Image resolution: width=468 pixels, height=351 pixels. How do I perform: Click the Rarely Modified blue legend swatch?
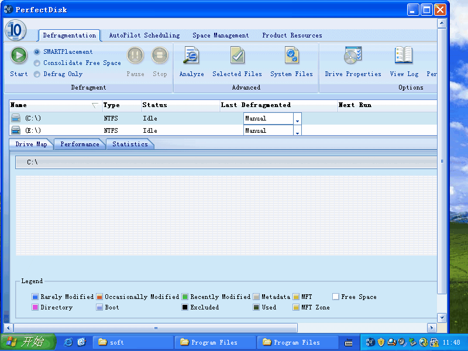tap(35, 297)
